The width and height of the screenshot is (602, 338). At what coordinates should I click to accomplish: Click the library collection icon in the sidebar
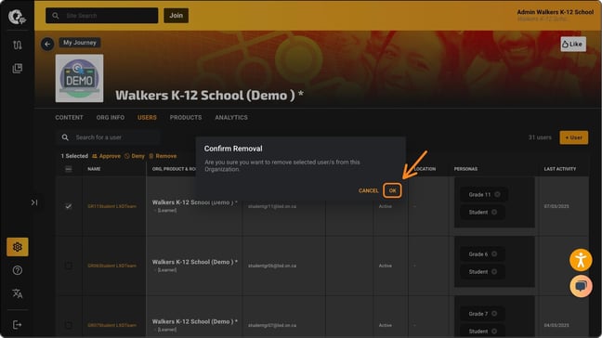tap(18, 69)
